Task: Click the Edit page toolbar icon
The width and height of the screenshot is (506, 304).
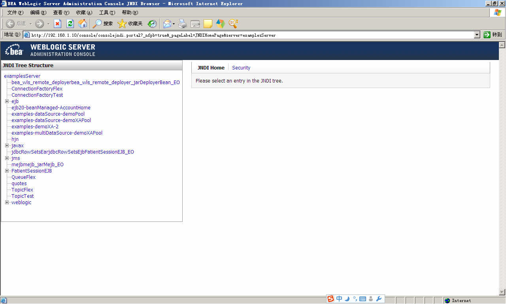Action: (x=195, y=24)
